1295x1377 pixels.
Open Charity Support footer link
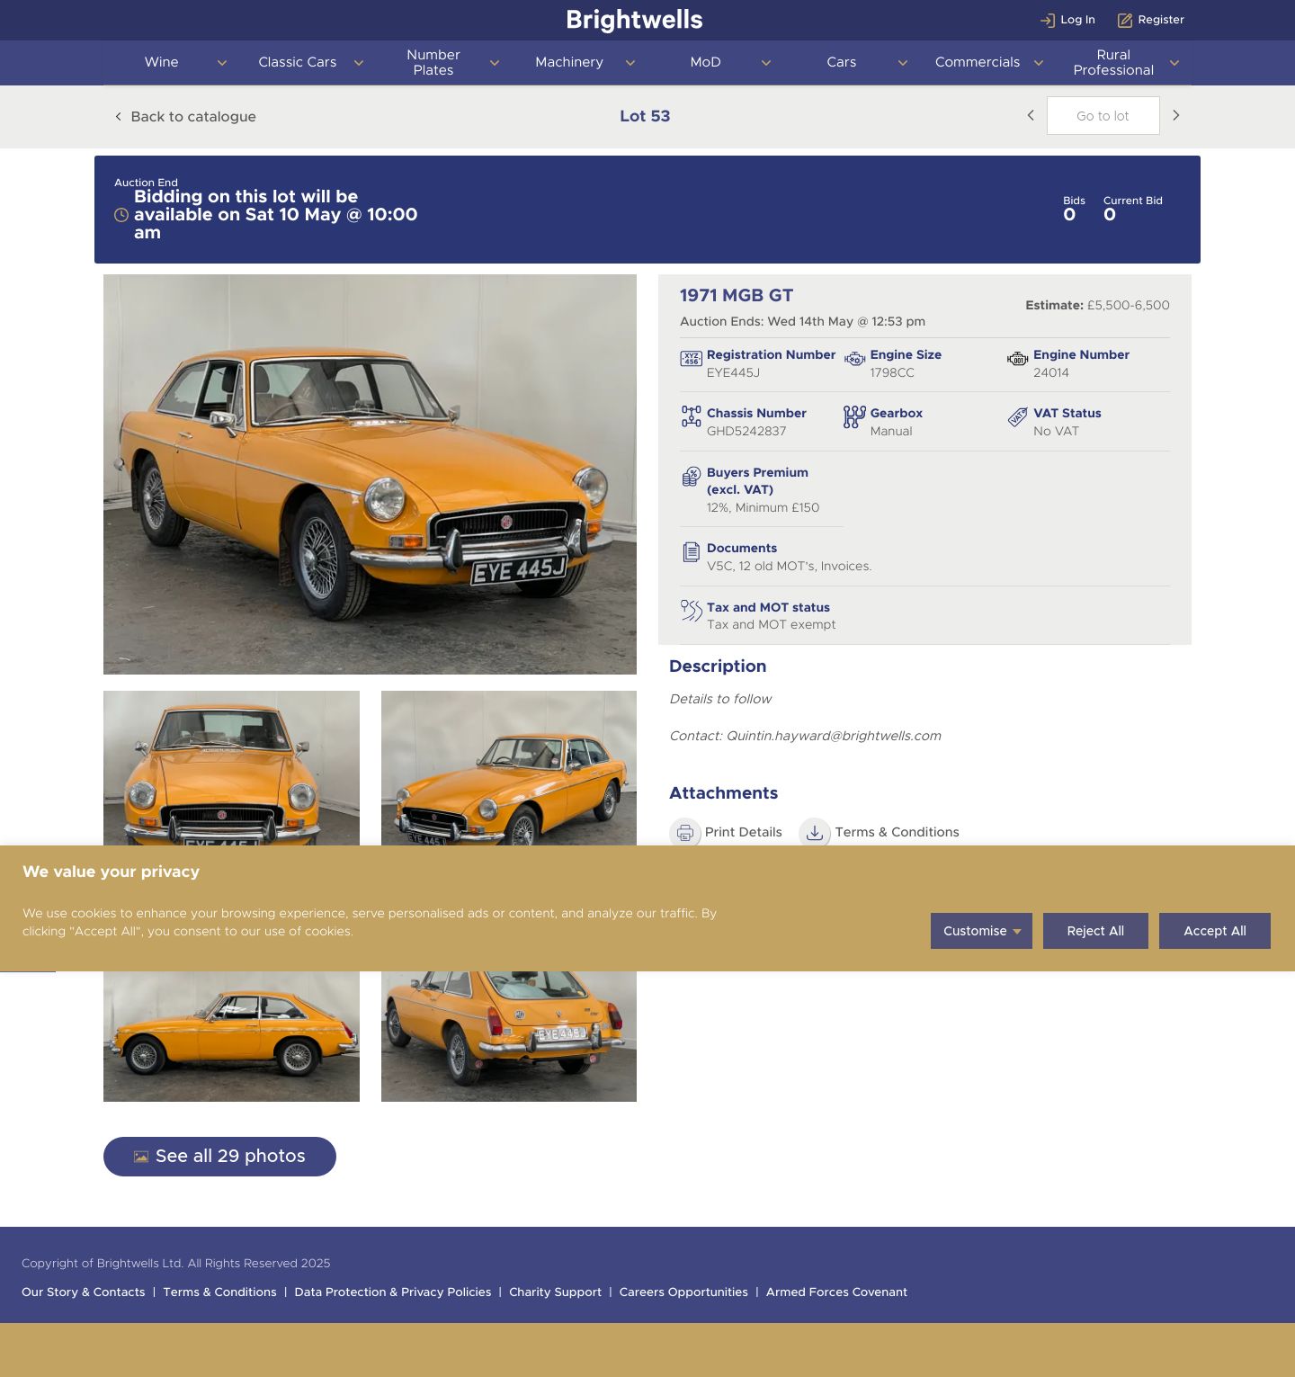(555, 1292)
